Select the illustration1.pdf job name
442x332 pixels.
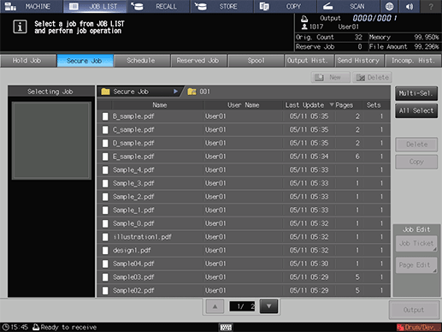(142, 237)
